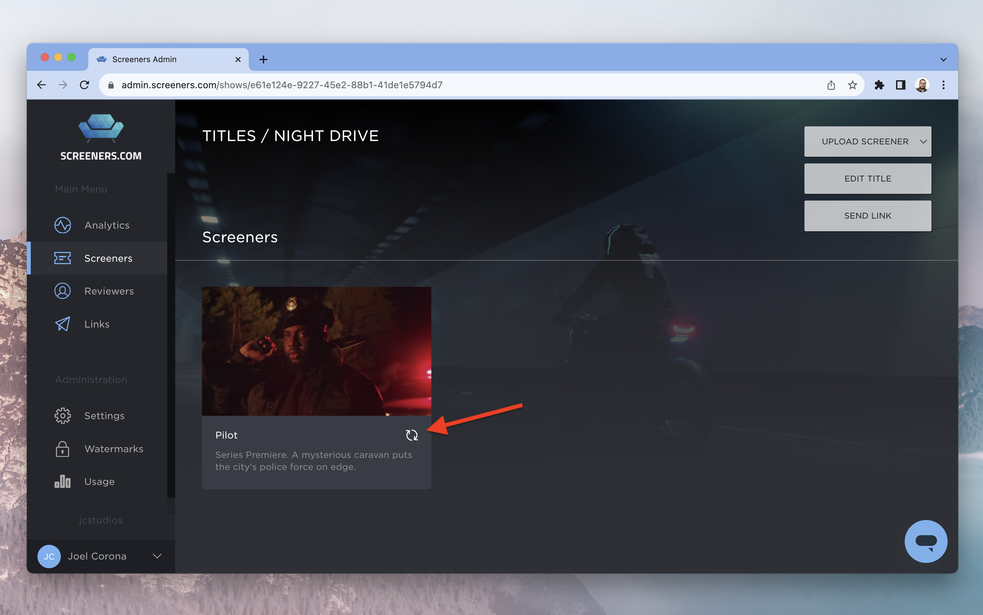Click the Upload Screener button
The image size is (983, 615).
coord(867,141)
